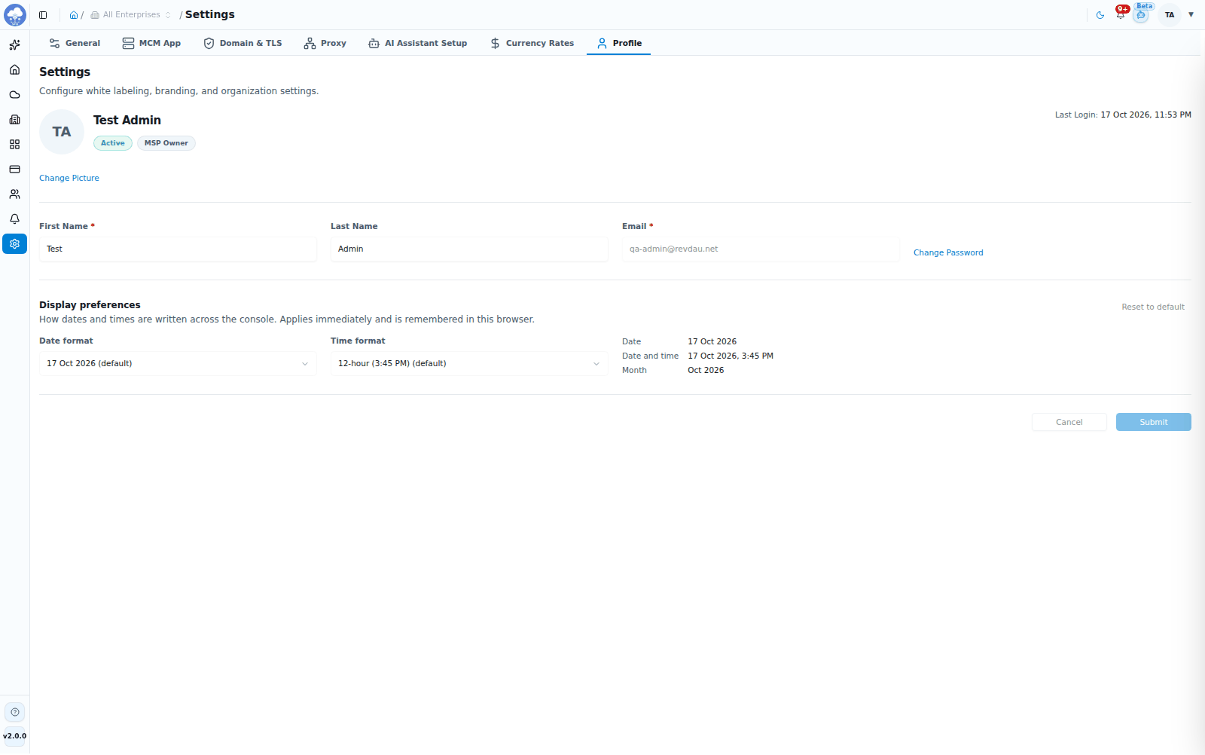The image size is (1205, 755).
Task: Switch to the MCM App tab
Action: [x=151, y=43]
